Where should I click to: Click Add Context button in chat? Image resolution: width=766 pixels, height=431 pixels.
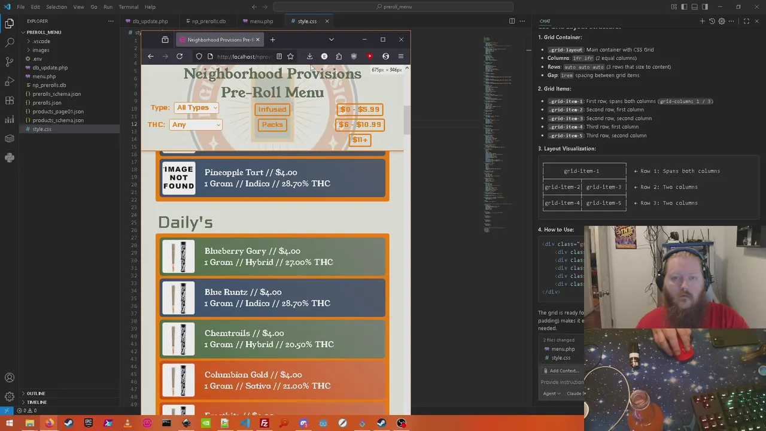click(560, 371)
